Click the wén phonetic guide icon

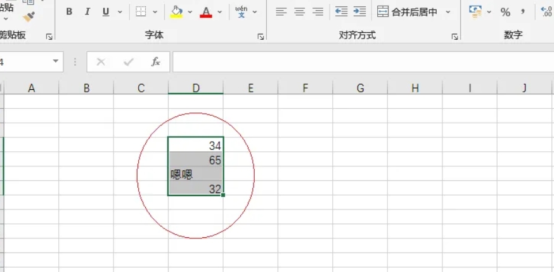tap(242, 11)
